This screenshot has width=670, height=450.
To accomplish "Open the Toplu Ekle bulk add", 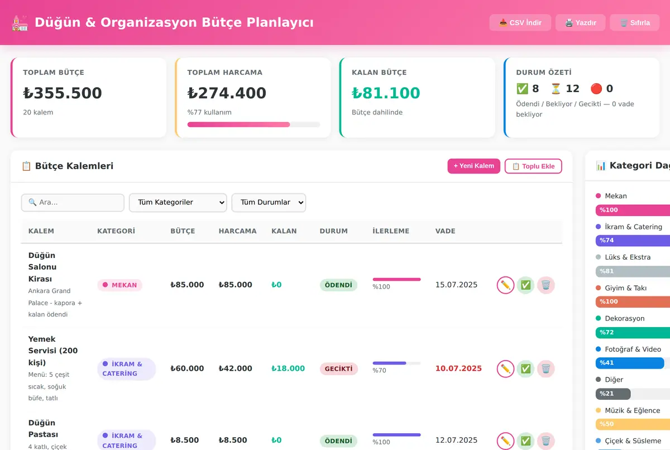I will click(x=533, y=166).
